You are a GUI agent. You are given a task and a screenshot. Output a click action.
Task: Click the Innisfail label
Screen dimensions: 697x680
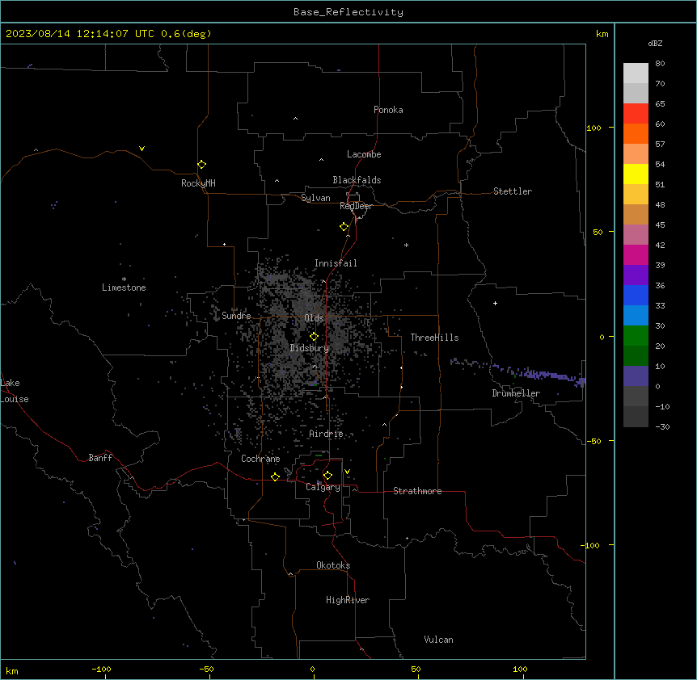(336, 263)
